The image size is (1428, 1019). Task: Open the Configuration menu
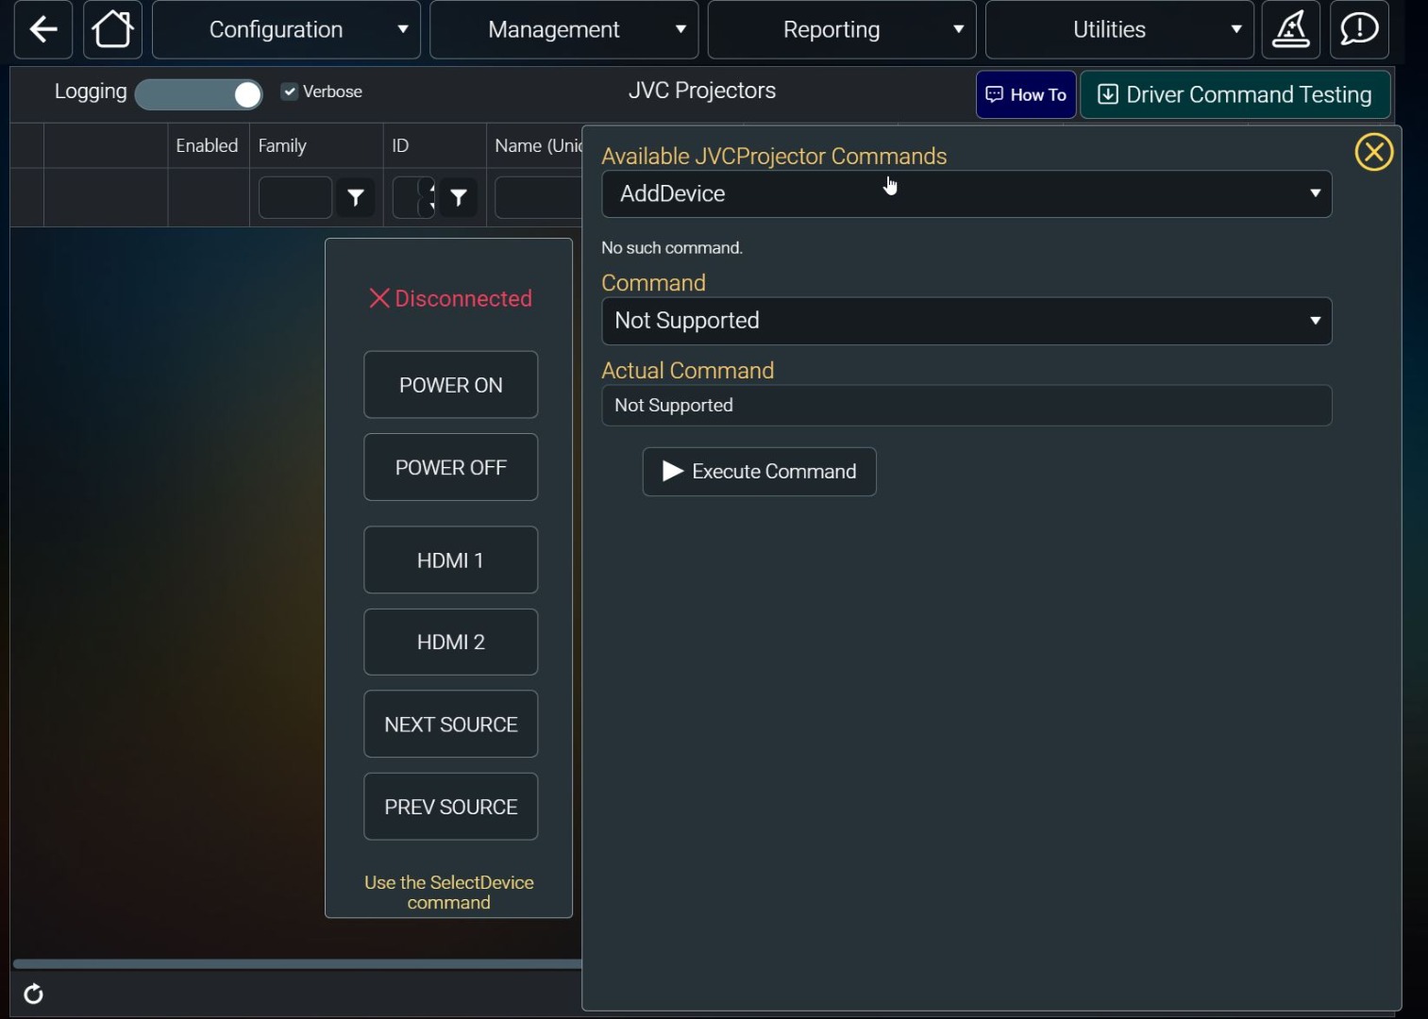pos(286,30)
